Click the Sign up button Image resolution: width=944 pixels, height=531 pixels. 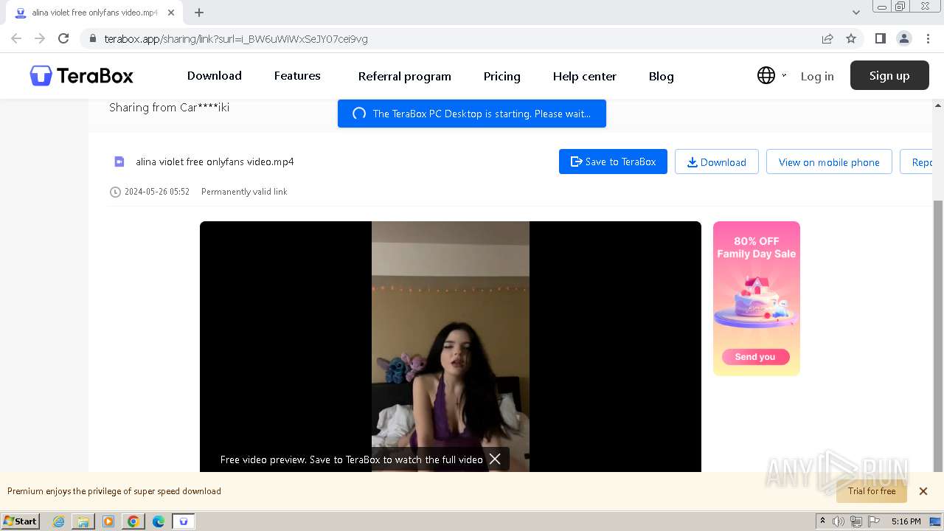pyautogui.click(x=889, y=75)
